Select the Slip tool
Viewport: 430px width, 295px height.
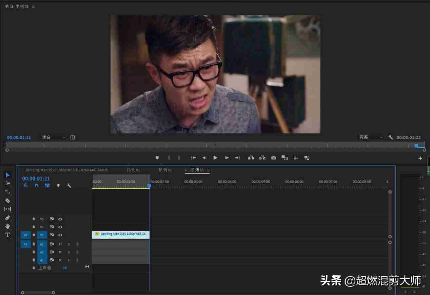point(7,209)
